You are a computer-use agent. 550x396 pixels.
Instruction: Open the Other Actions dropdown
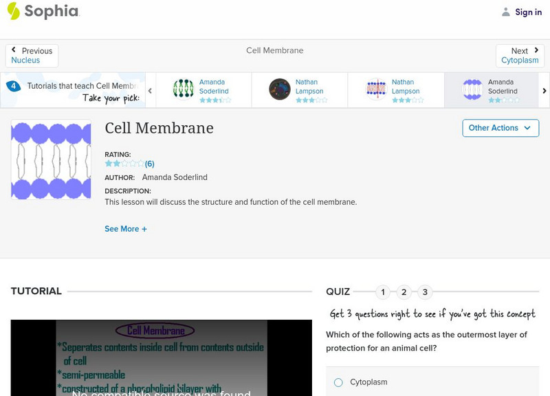point(500,128)
